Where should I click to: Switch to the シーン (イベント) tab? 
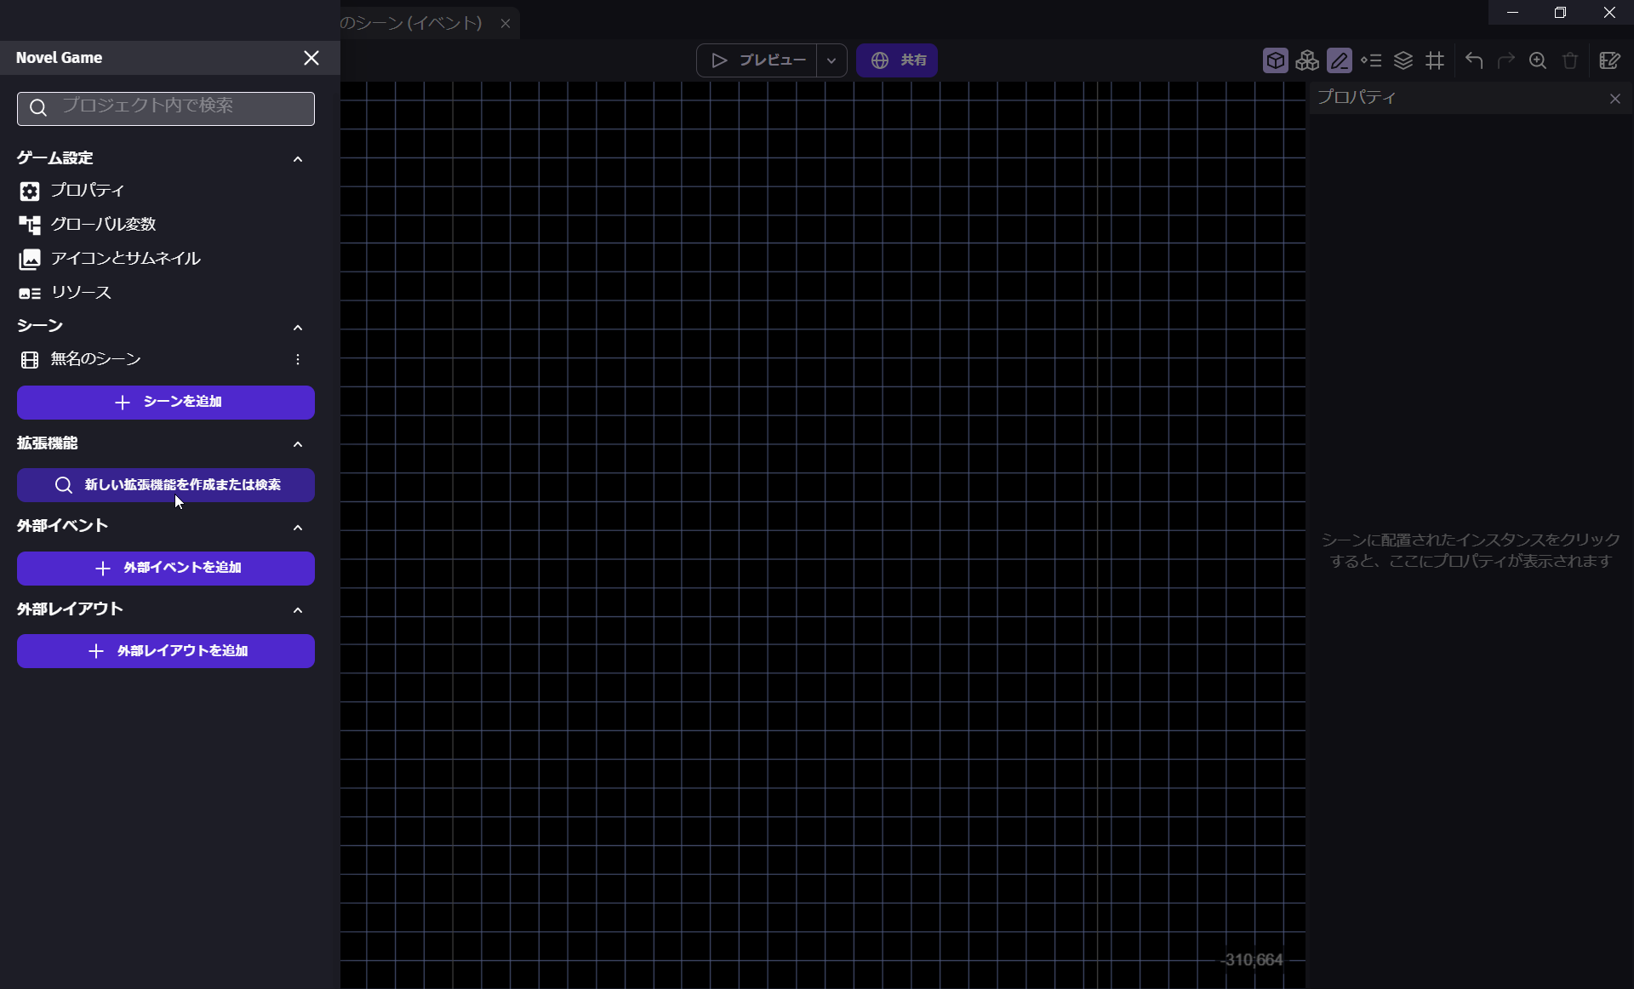point(413,23)
